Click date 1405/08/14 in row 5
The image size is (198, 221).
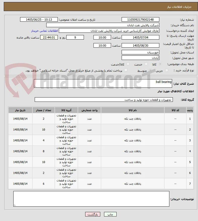(20, 162)
